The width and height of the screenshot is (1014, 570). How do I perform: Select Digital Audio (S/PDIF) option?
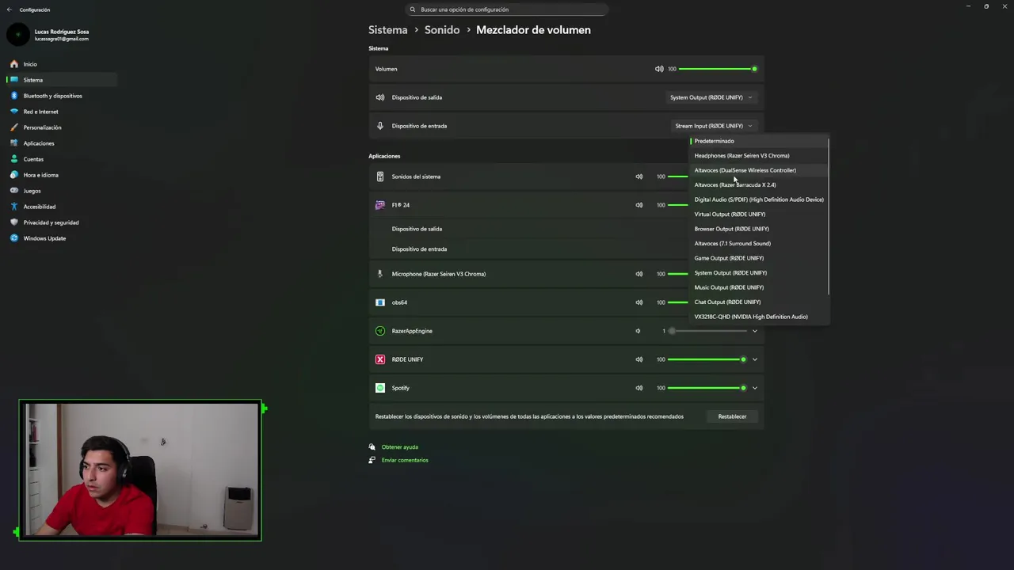click(x=759, y=199)
